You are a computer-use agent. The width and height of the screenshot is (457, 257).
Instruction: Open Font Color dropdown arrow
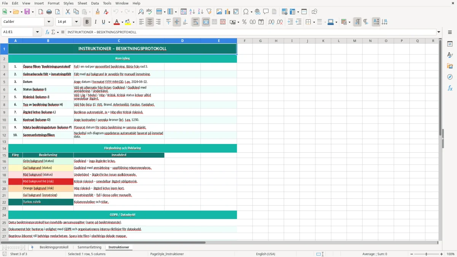[x=122, y=22]
